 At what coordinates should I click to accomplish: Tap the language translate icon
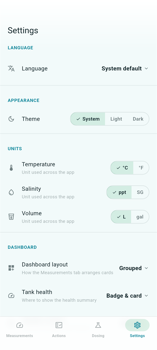coord(11,69)
